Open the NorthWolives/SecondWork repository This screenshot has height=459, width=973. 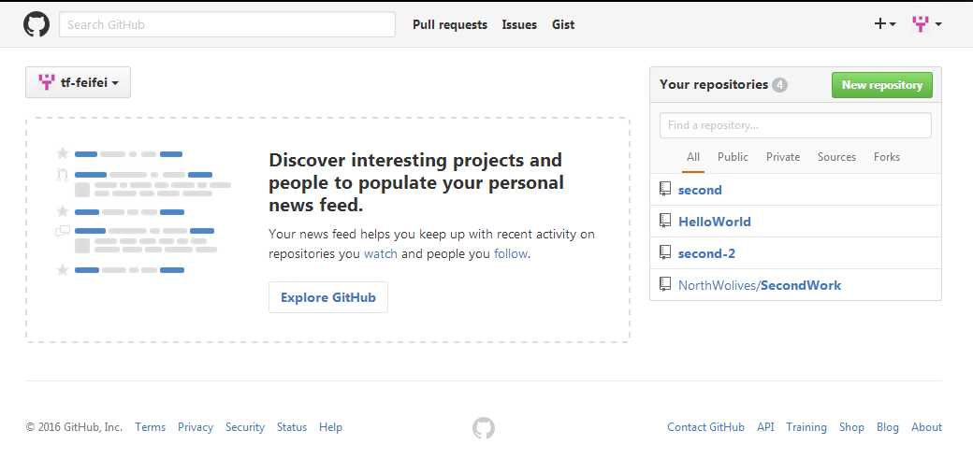click(760, 285)
